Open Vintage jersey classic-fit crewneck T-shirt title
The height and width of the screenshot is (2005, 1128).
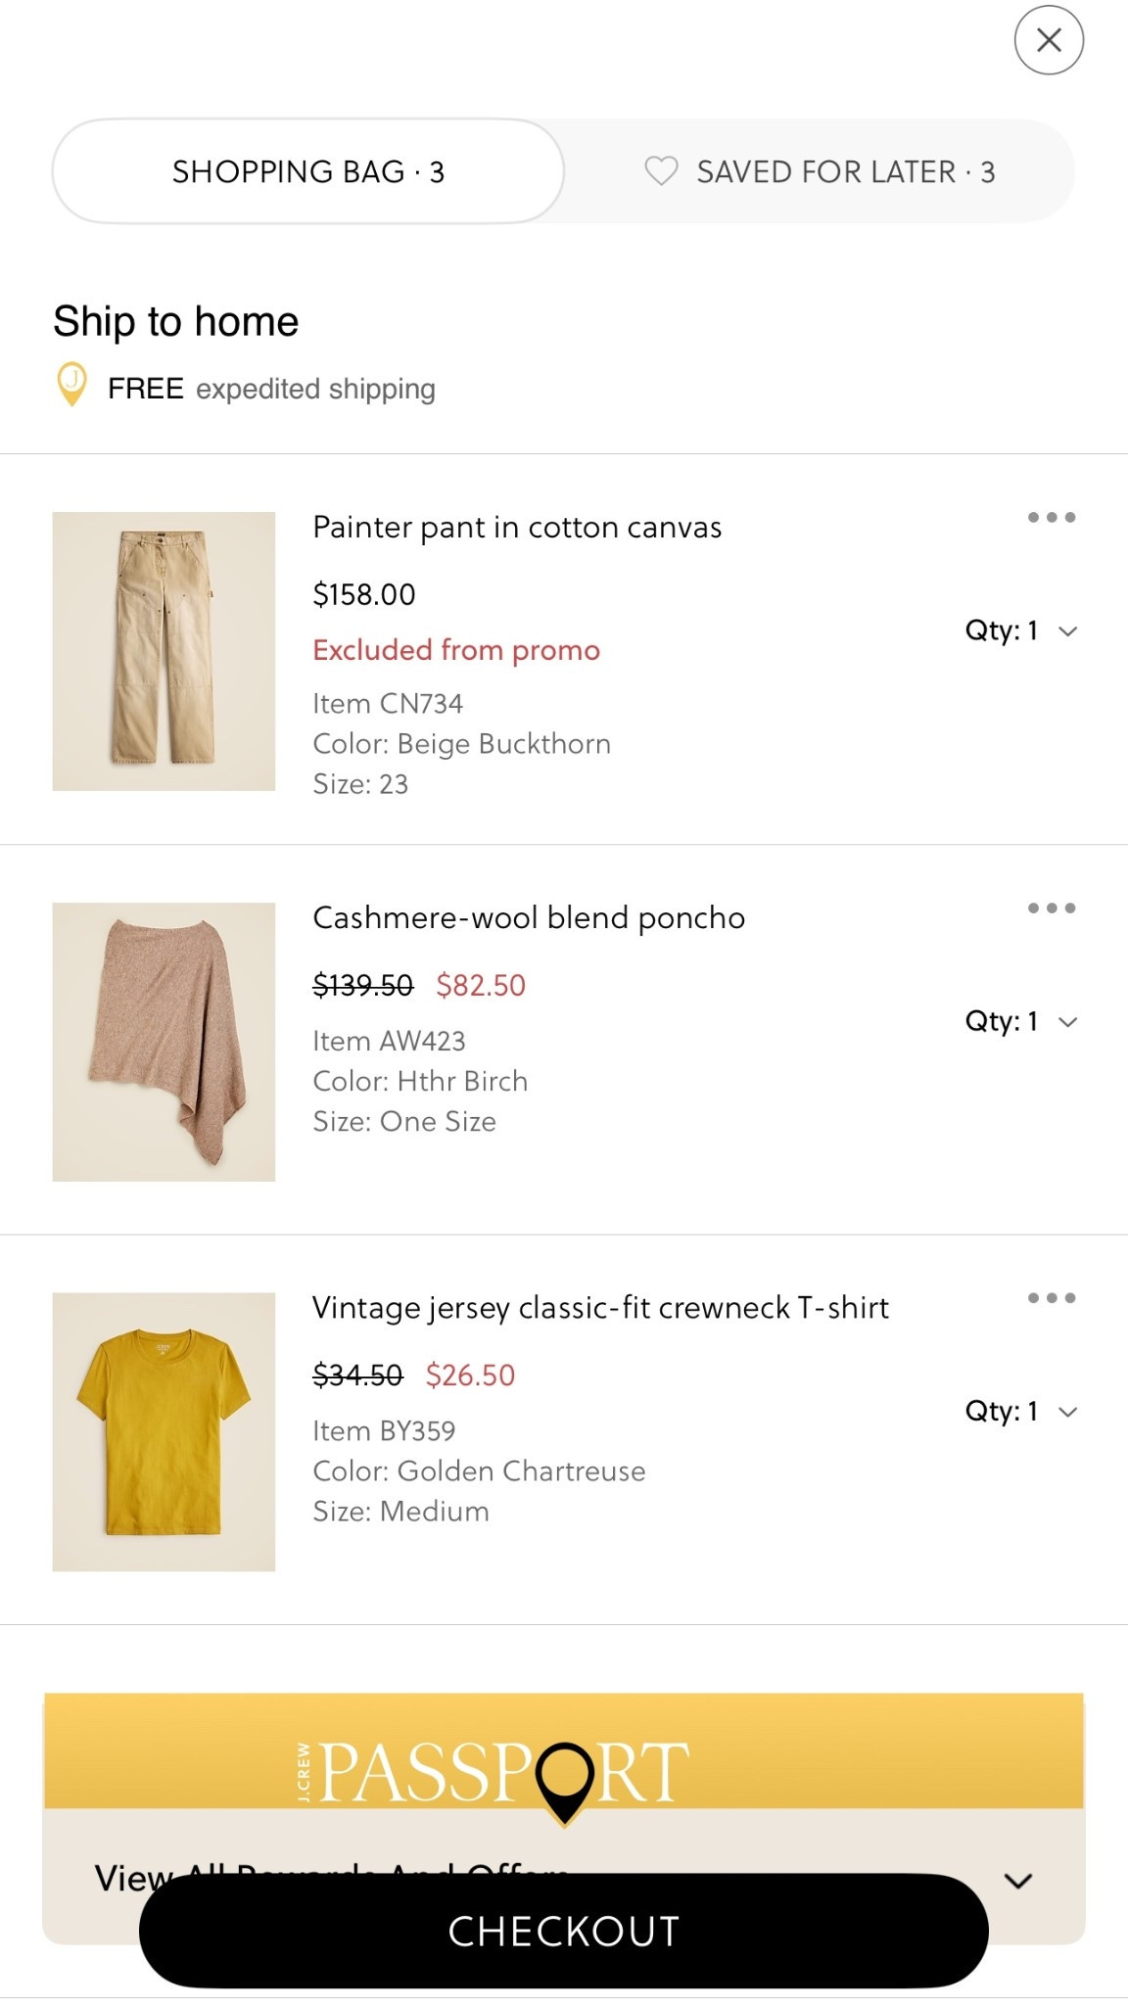coord(600,1308)
